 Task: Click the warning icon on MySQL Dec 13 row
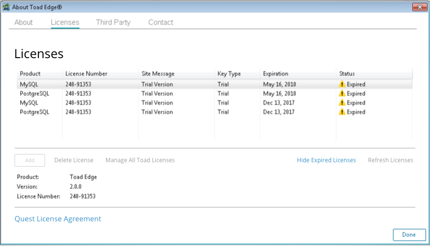[x=342, y=103]
